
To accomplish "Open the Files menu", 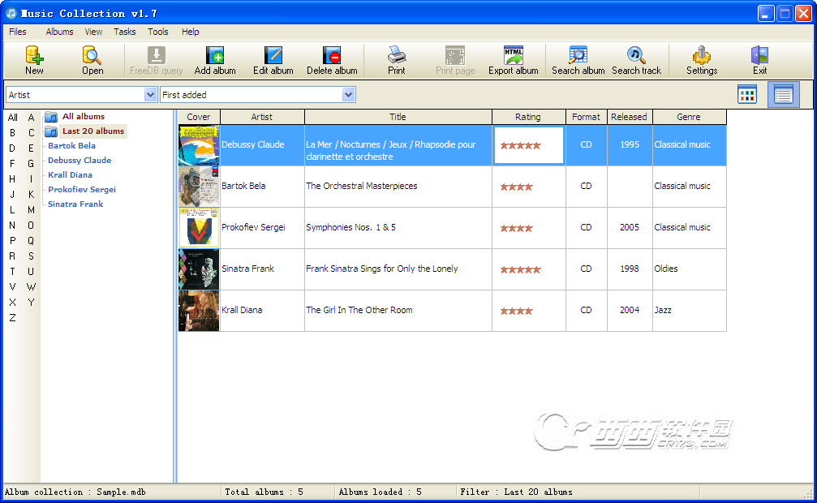I will click(18, 32).
